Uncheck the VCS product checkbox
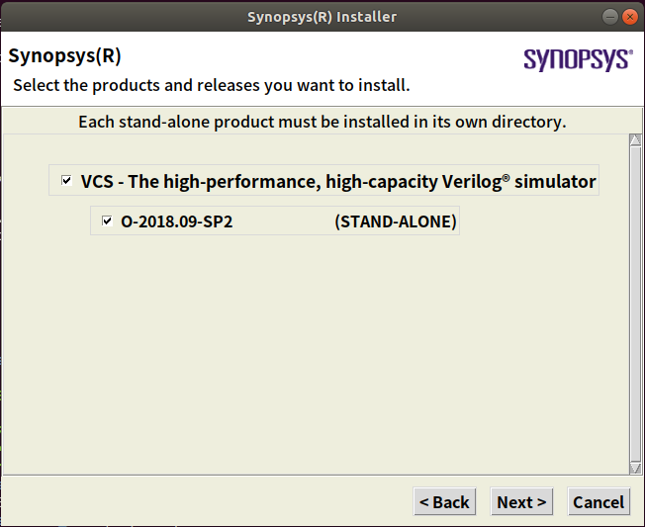Viewport: 645px width, 527px height. (x=66, y=181)
